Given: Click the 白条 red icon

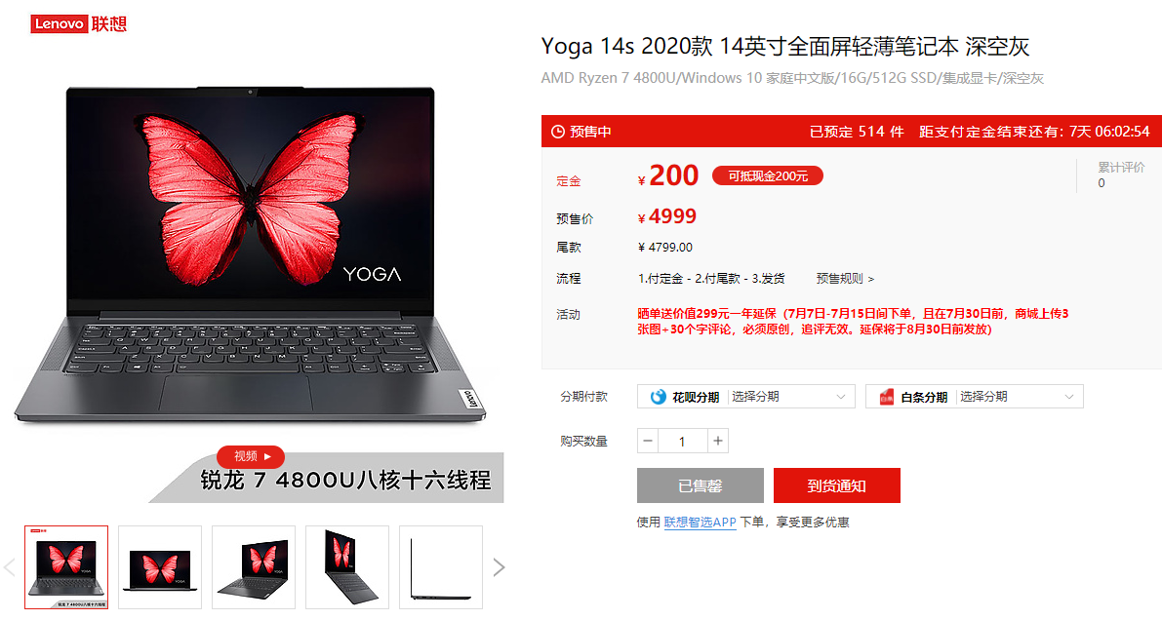Looking at the screenshot, I should (886, 397).
